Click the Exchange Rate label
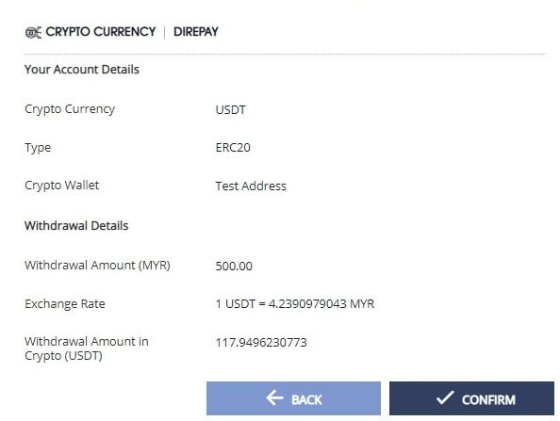This screenshot has height=421, width=560. pos(65,304)
